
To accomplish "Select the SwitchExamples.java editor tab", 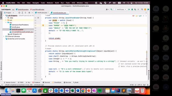I will pyautogui.click(x=59, y=13).
